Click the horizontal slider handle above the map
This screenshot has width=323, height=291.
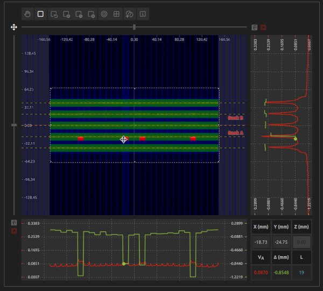(134, 27)
